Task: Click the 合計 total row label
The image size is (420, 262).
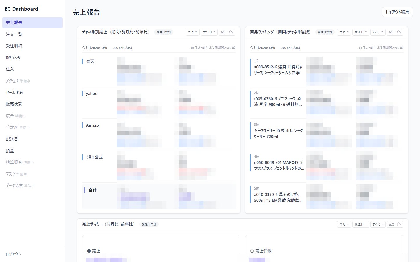Action: pos(92,190)
